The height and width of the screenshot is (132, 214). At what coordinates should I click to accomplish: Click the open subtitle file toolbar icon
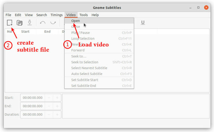(20, 23)
